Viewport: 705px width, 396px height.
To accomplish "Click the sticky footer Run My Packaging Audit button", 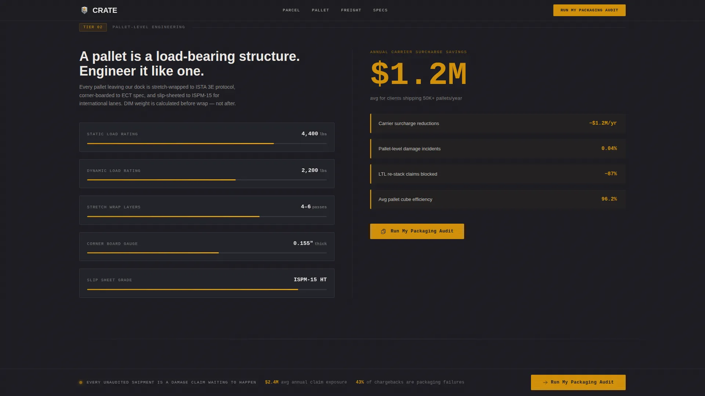I will (x=578, y=382).
